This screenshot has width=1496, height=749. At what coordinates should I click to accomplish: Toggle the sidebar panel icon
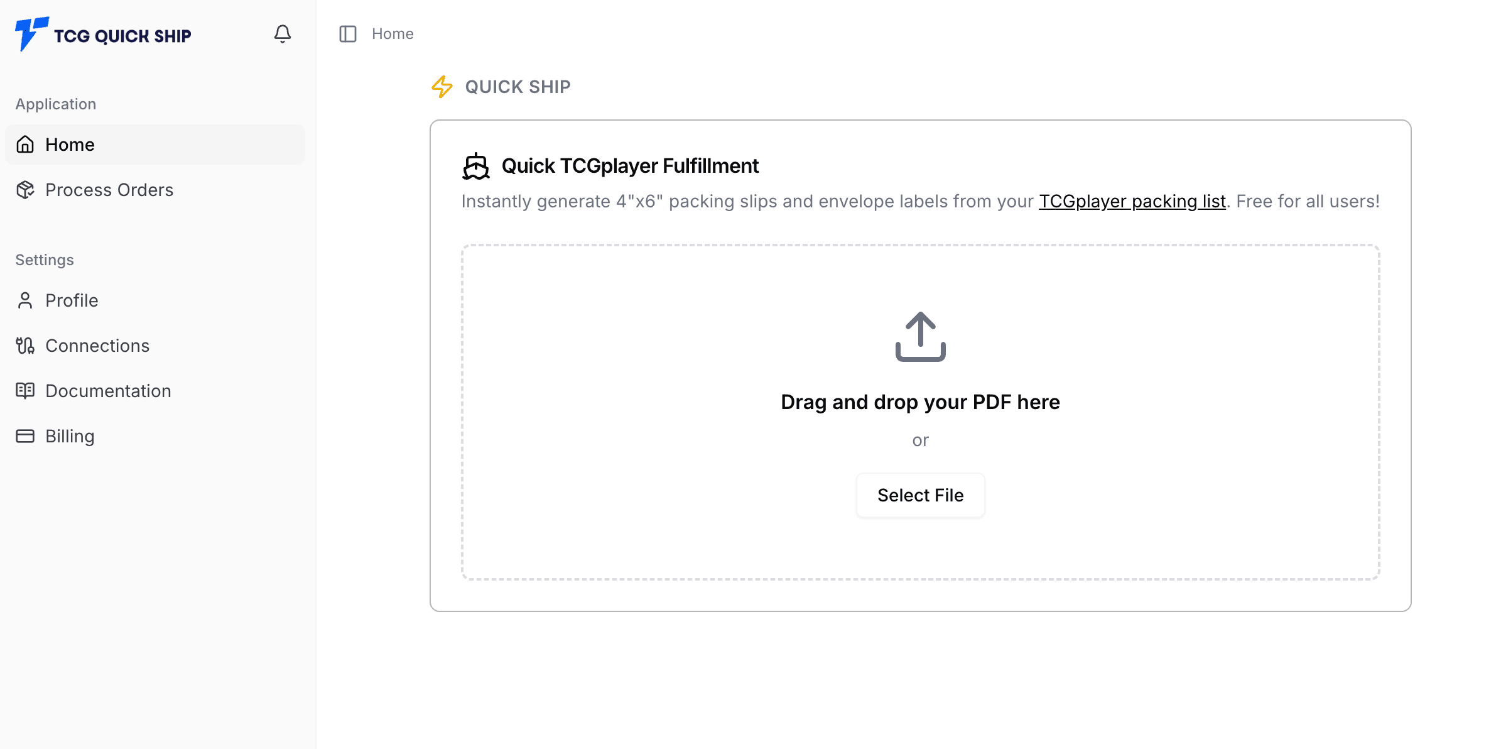(x=347, y=34)
